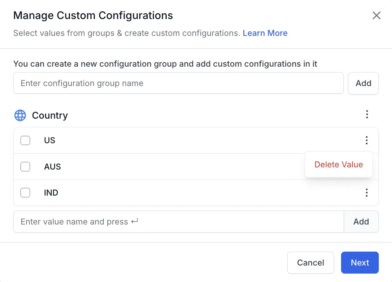Open the Learn More link

[x=265, y=33]
